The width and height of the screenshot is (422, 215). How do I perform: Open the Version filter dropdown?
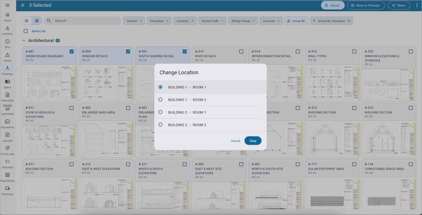click(x=134, y=21)
